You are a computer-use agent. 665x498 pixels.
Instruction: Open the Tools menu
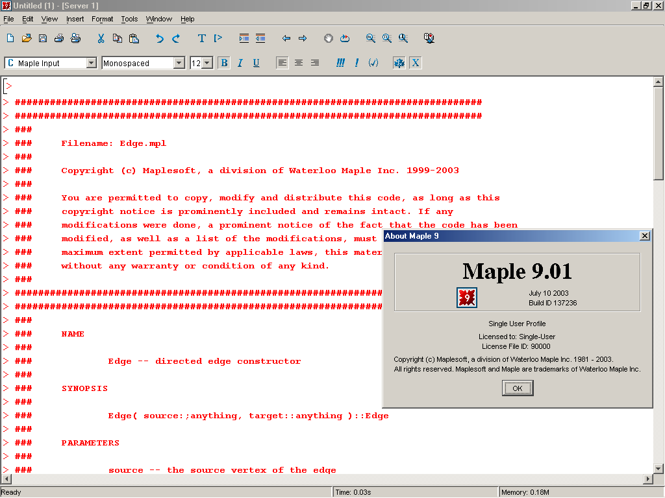(129, 19)
